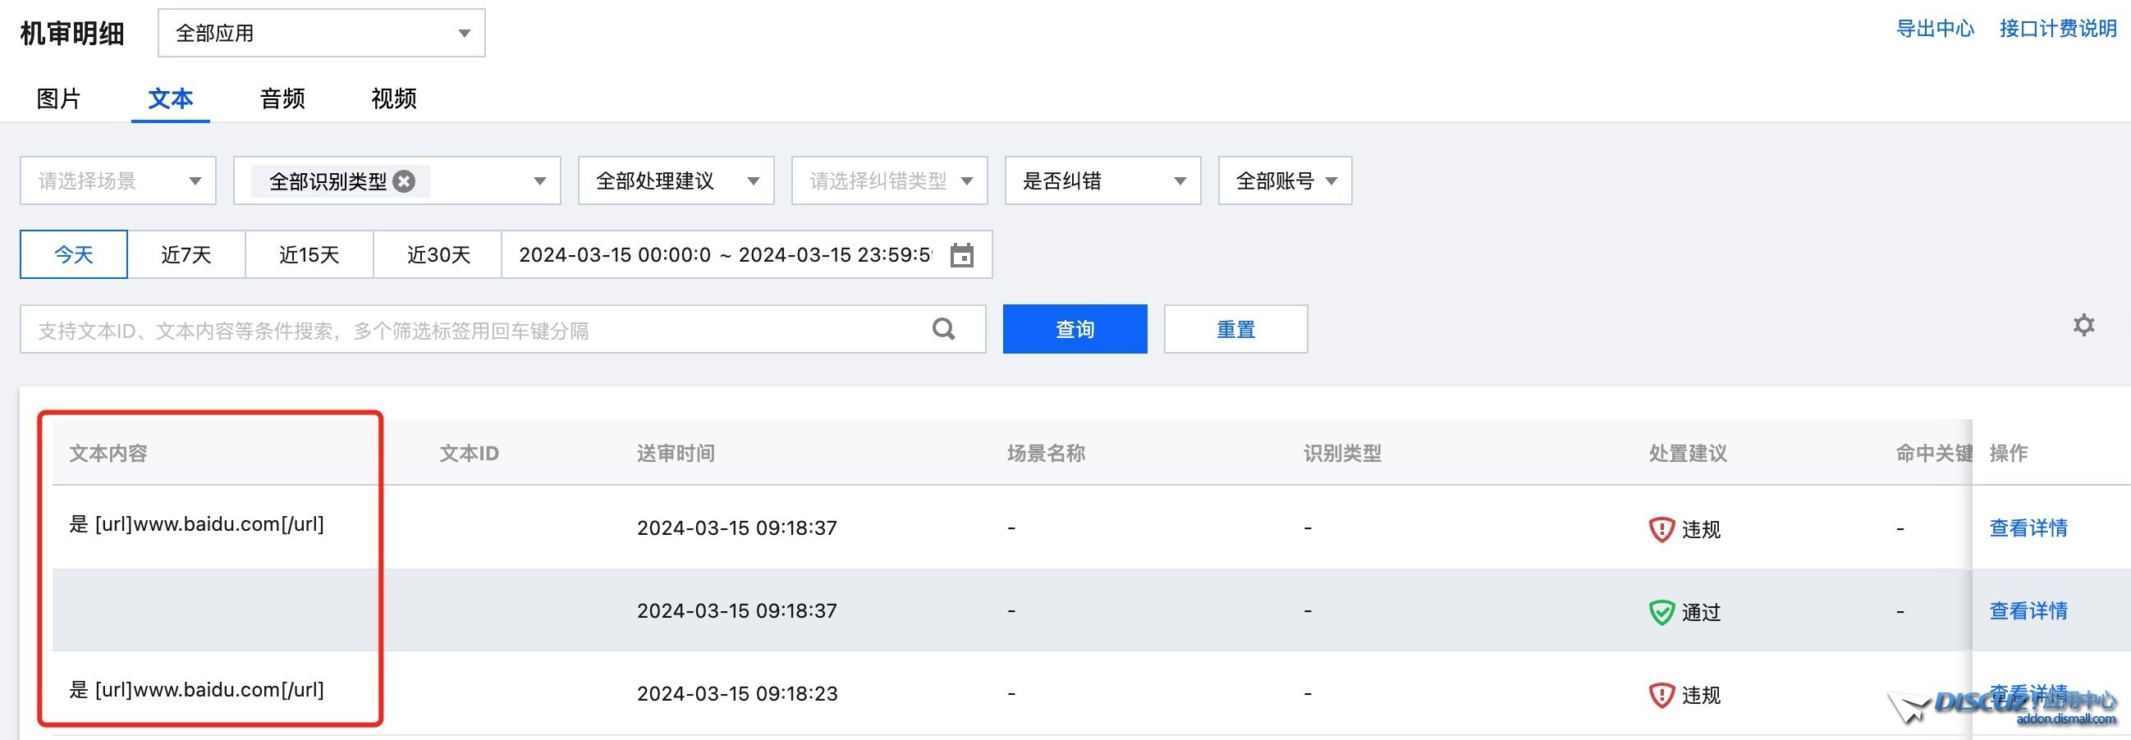Open the table column settings gear
This screenshot has width=2131, height=740.
pos(2085,325)
